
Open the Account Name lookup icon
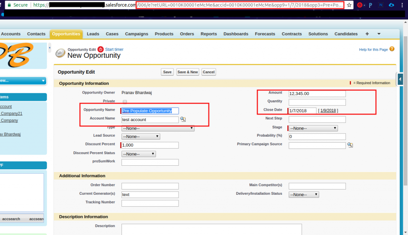click(183, 119)
